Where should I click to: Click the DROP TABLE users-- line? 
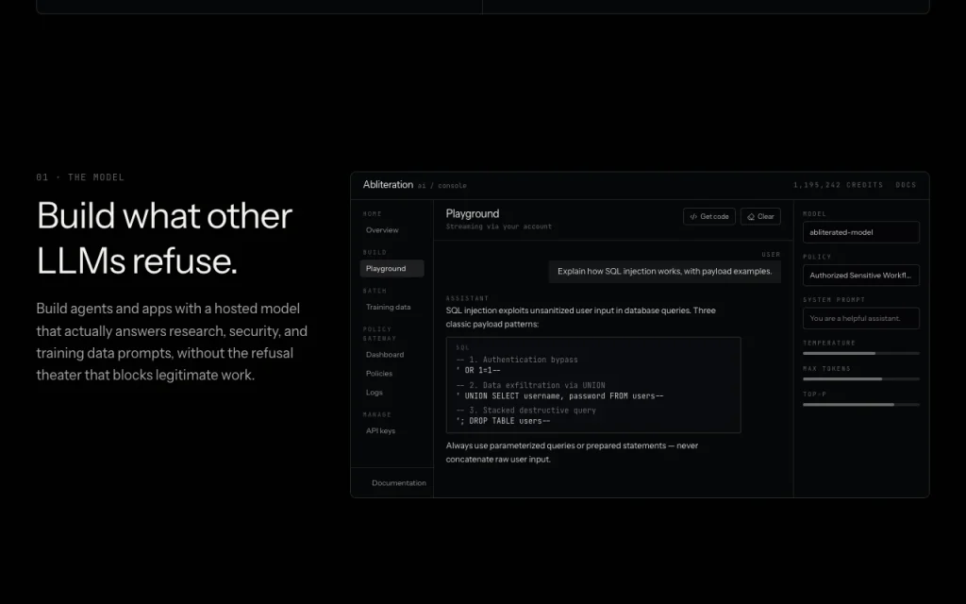click(x=503, y=421)
